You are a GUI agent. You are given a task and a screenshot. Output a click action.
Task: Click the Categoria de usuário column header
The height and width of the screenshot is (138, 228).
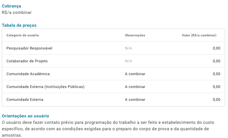23,35
